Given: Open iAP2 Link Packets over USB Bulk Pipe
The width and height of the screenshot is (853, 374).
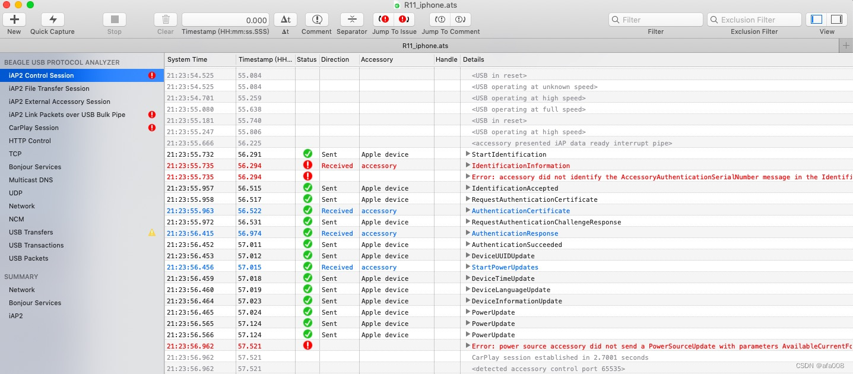Looking at the screenshot, I should [x=82, y=115].
